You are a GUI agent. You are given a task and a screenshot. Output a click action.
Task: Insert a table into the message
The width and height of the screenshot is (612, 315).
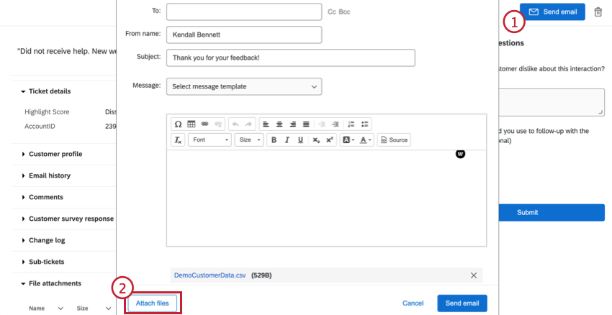pos(192,124)
